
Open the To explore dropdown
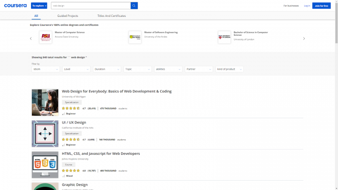(x=39, y=6)
